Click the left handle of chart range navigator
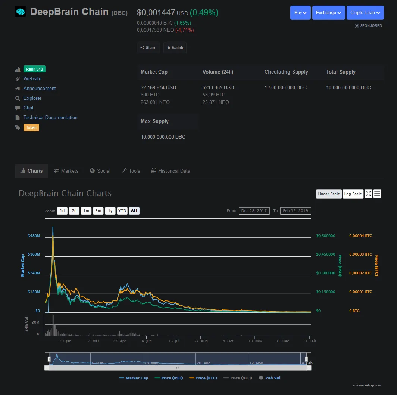The width and height of the screenshot is (397, 395). pos(49,359)
